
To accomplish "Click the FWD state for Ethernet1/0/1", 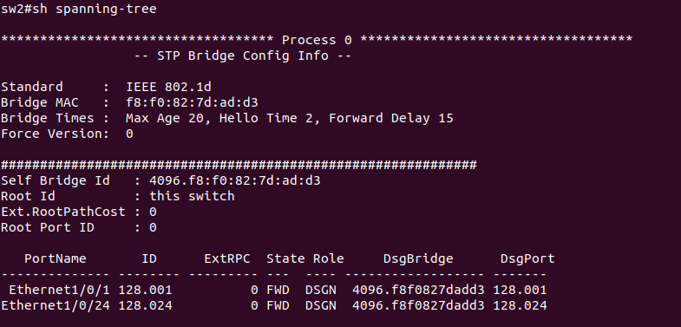I will click(278, 290).
